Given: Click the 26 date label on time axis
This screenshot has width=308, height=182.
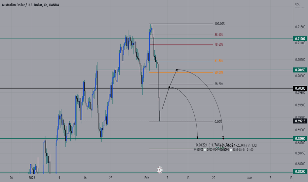Looking at the screenshot, I should click(x=11, y=178).
